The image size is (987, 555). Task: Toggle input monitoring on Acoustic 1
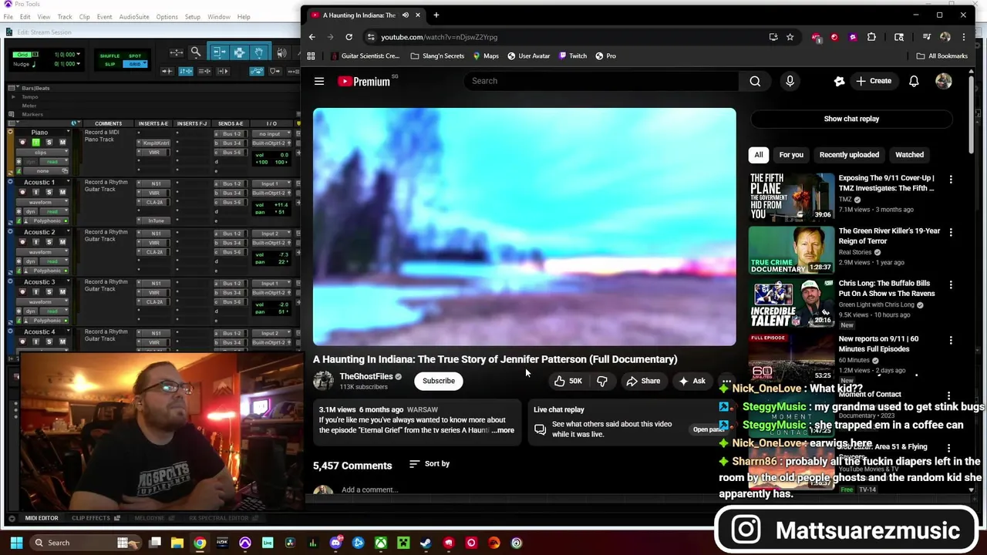coord(35,192)
